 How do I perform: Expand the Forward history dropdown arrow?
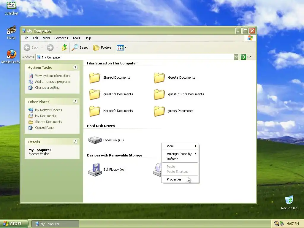coord(57,47)
